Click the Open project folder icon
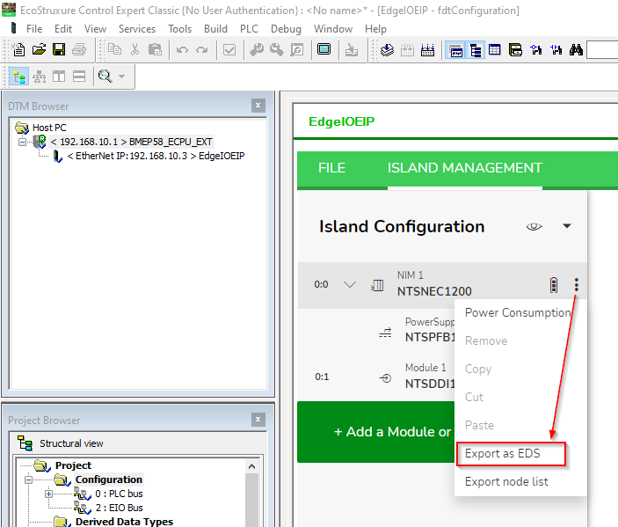This screenshot has height=527, width=618. [x=39, y=50]
